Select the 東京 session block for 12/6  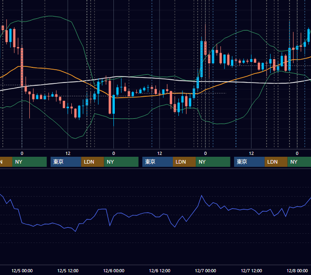click(157, 162)
